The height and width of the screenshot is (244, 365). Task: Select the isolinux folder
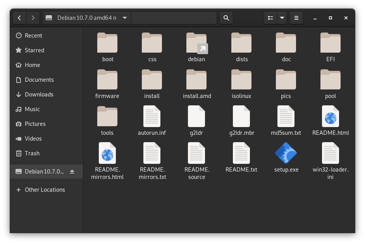click(241, 84)
